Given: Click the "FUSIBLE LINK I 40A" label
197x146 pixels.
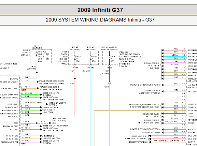Looking at the screenshot, I should click(x=42, y=59).
